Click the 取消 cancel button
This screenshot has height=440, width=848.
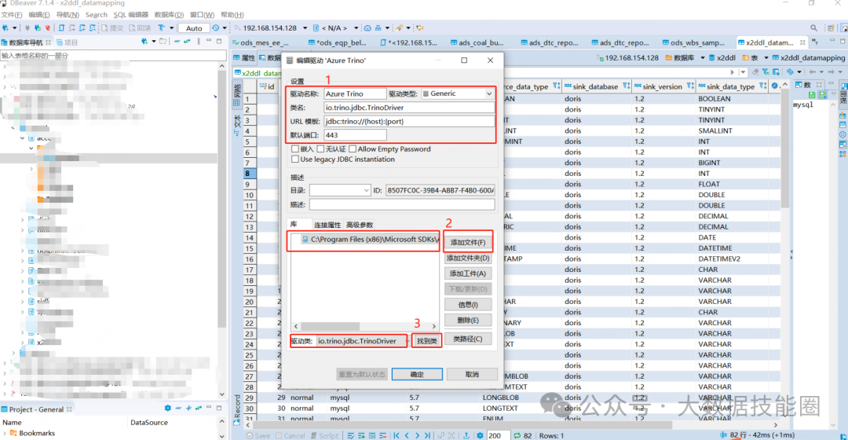tap(472, 374)
